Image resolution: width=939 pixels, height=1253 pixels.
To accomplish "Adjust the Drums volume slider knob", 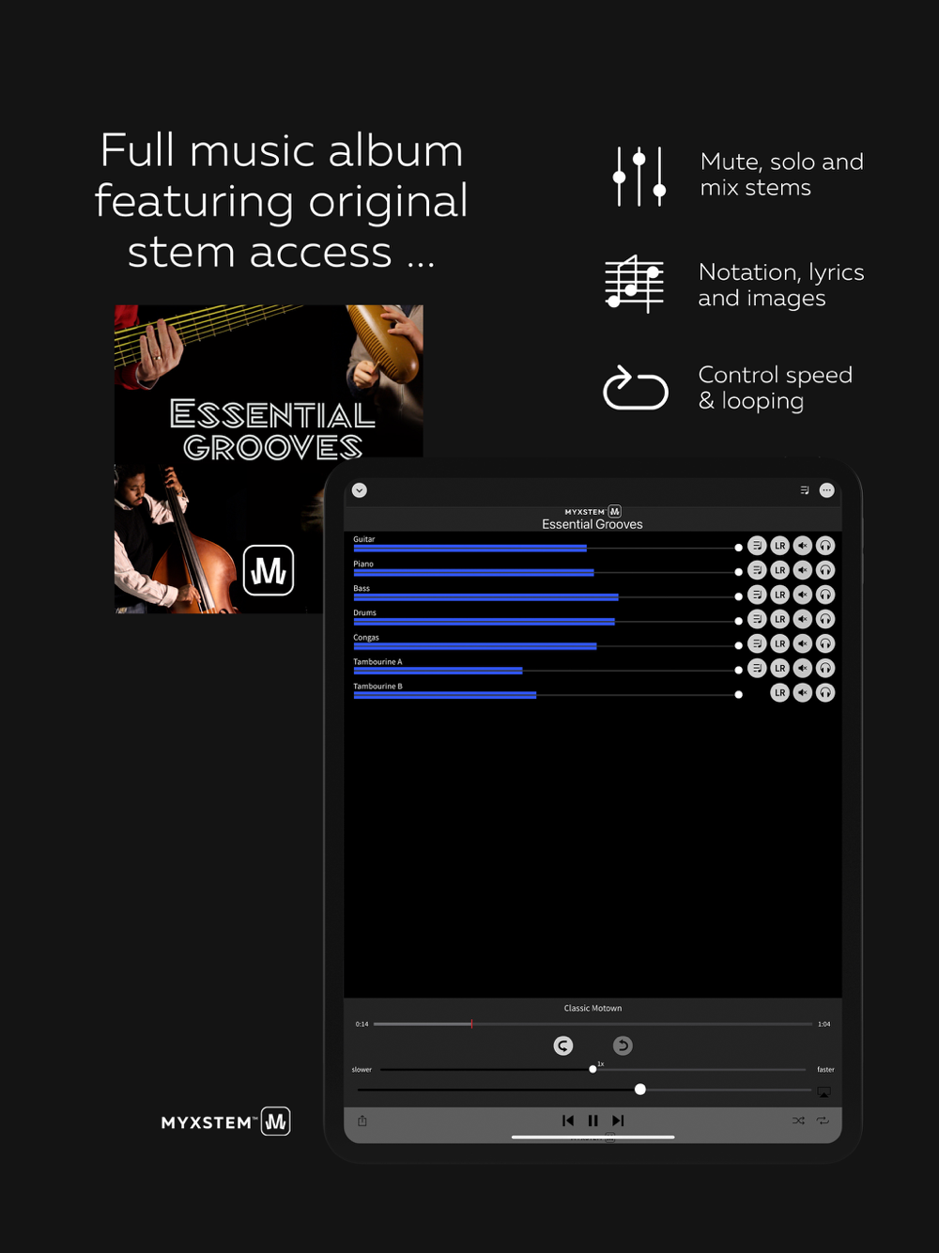I will tap(739, 621).
